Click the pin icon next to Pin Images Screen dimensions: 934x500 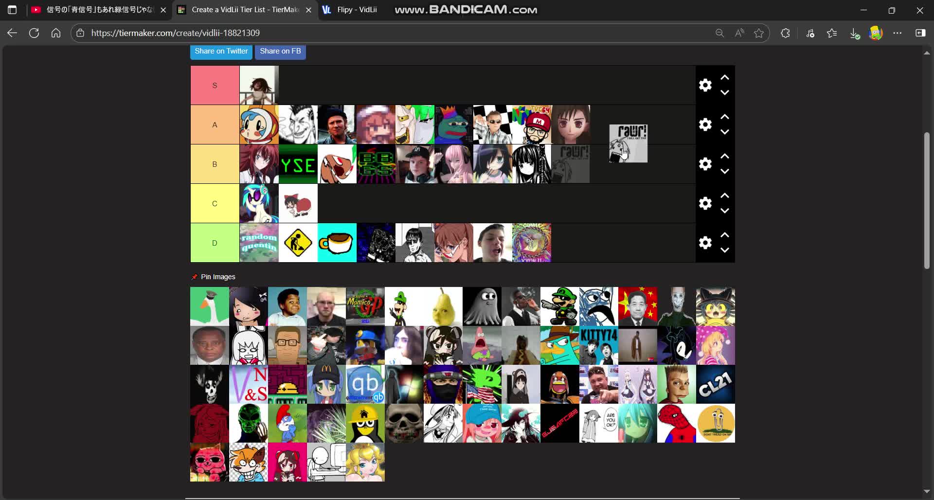pyautogui.click(x=194, y=276)
